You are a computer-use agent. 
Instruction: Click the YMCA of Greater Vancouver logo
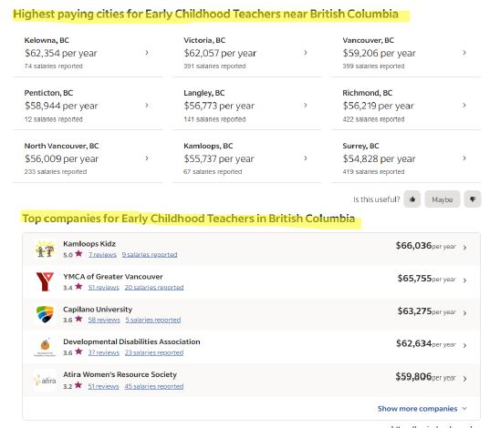45,281
